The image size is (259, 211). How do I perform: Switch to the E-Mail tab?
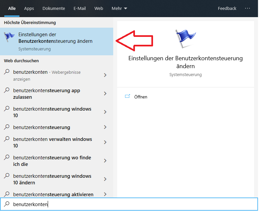click(x=80, y=9)
